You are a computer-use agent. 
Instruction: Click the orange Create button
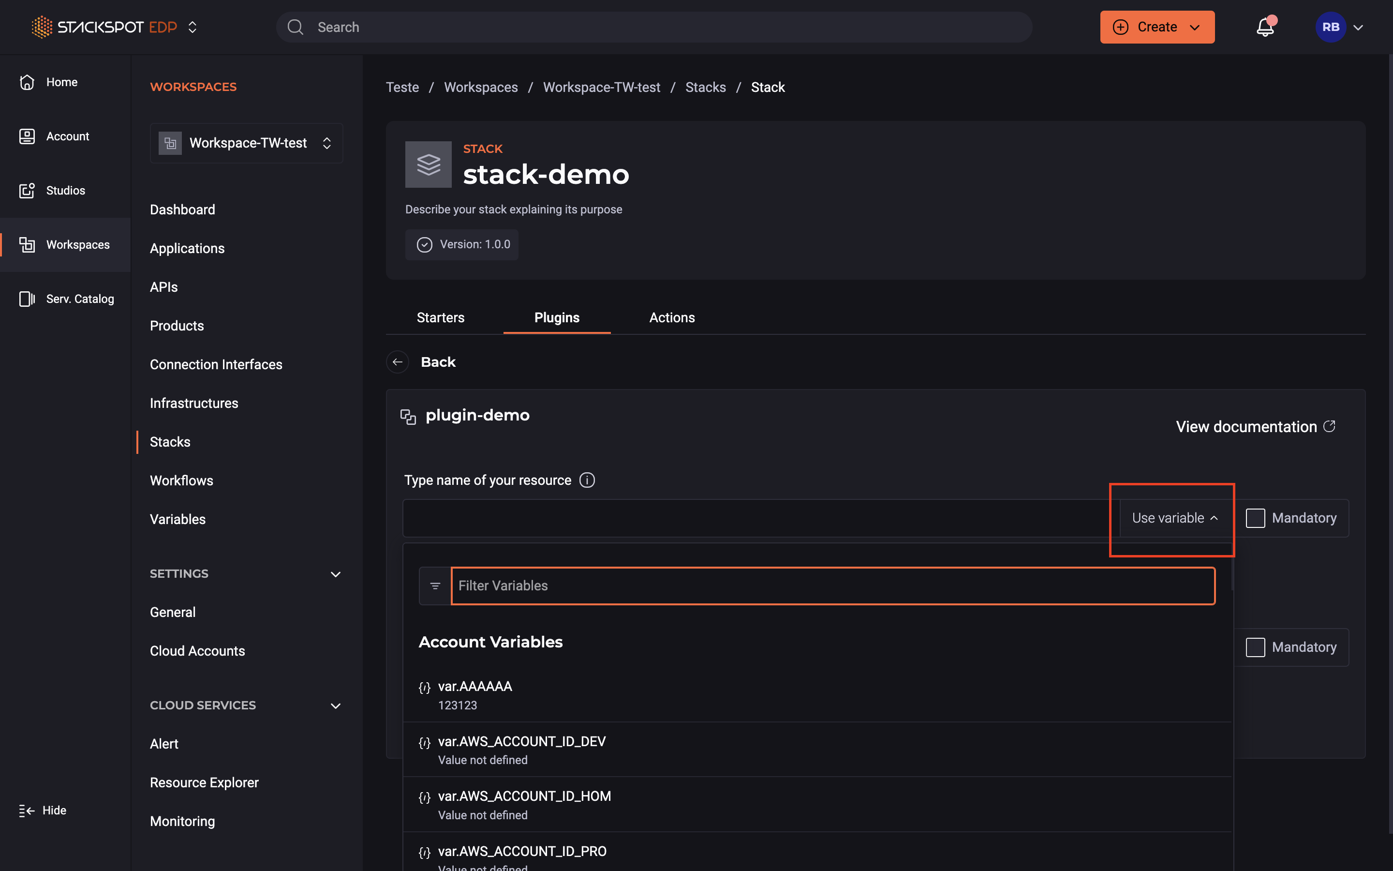click(x=1156, y=27)
